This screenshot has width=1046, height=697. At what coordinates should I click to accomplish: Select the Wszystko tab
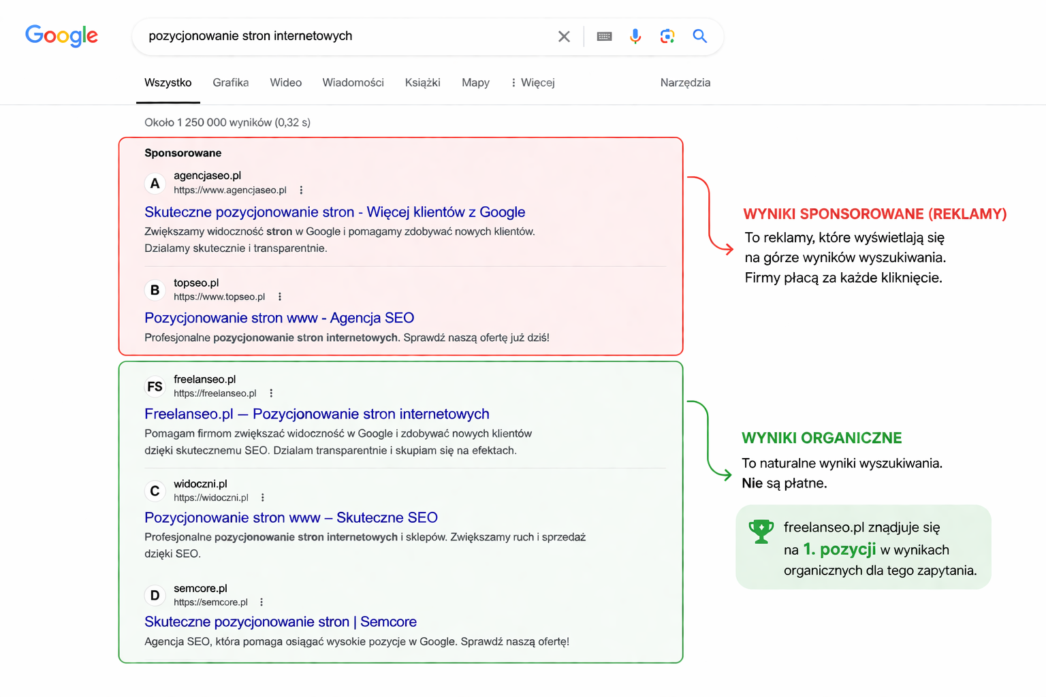click(168, 82)
